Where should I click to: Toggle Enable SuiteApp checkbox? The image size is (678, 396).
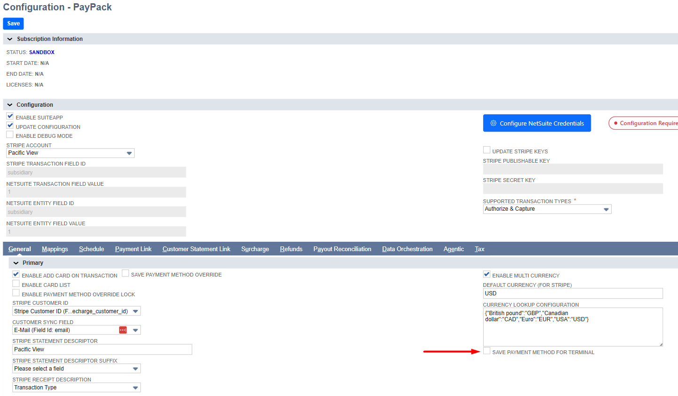pyautogui.click(x=10, y=116)
